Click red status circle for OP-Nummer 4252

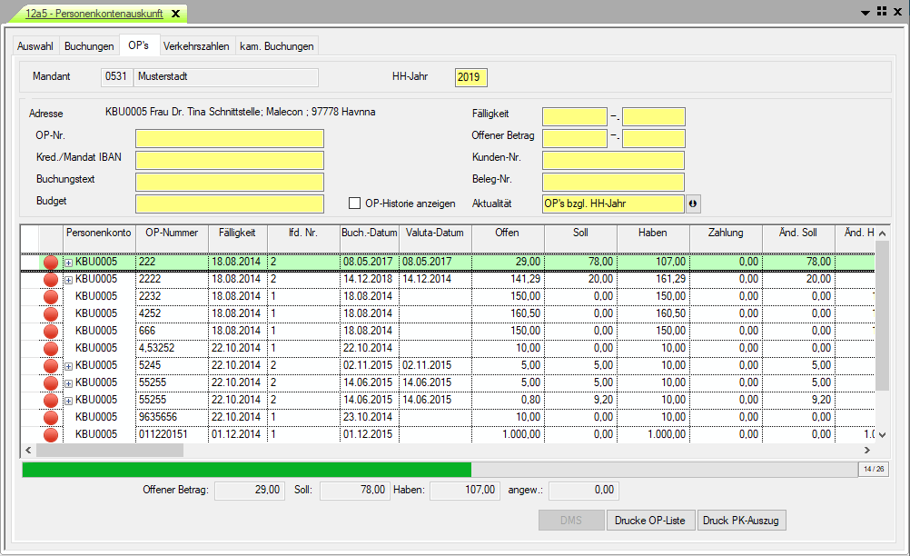tap(51, 313)
